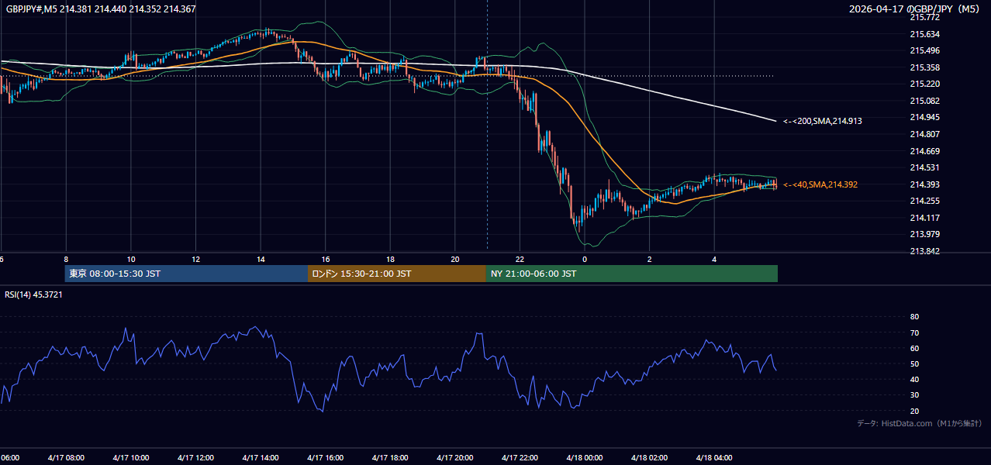The height and width of the screenshot is (465, 991).
Task: Select the NY 21:00-06:00 JST session bar
Action: pyautogui.click(x=632, y=274)
